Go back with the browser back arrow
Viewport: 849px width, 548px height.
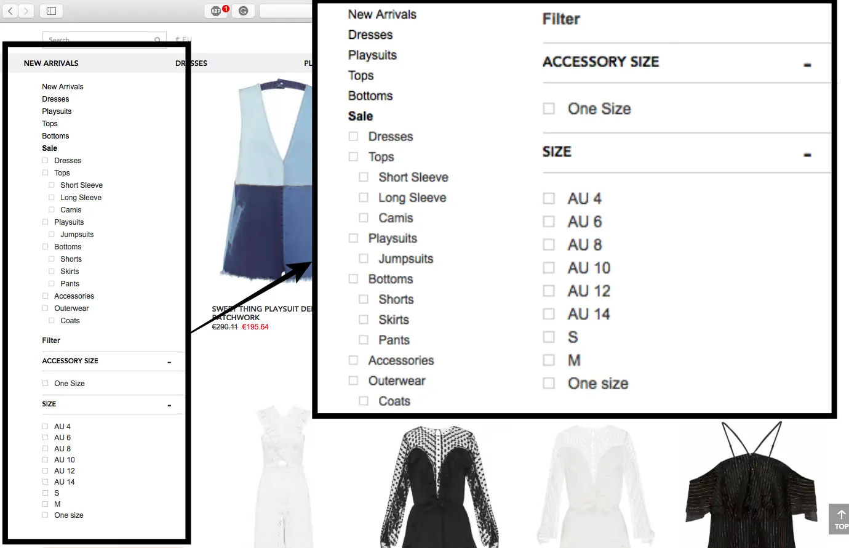(x=10, y=11)
